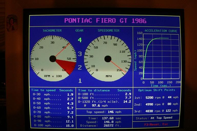Click the Time to distance header
This screenshot has width=197, height=131.
[x=94, y=90]
